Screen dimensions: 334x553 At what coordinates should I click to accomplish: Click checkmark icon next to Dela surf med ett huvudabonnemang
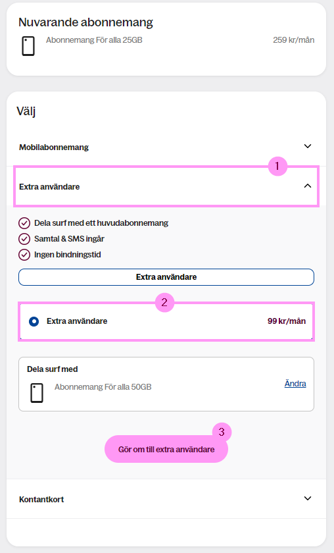coord(24,223)
